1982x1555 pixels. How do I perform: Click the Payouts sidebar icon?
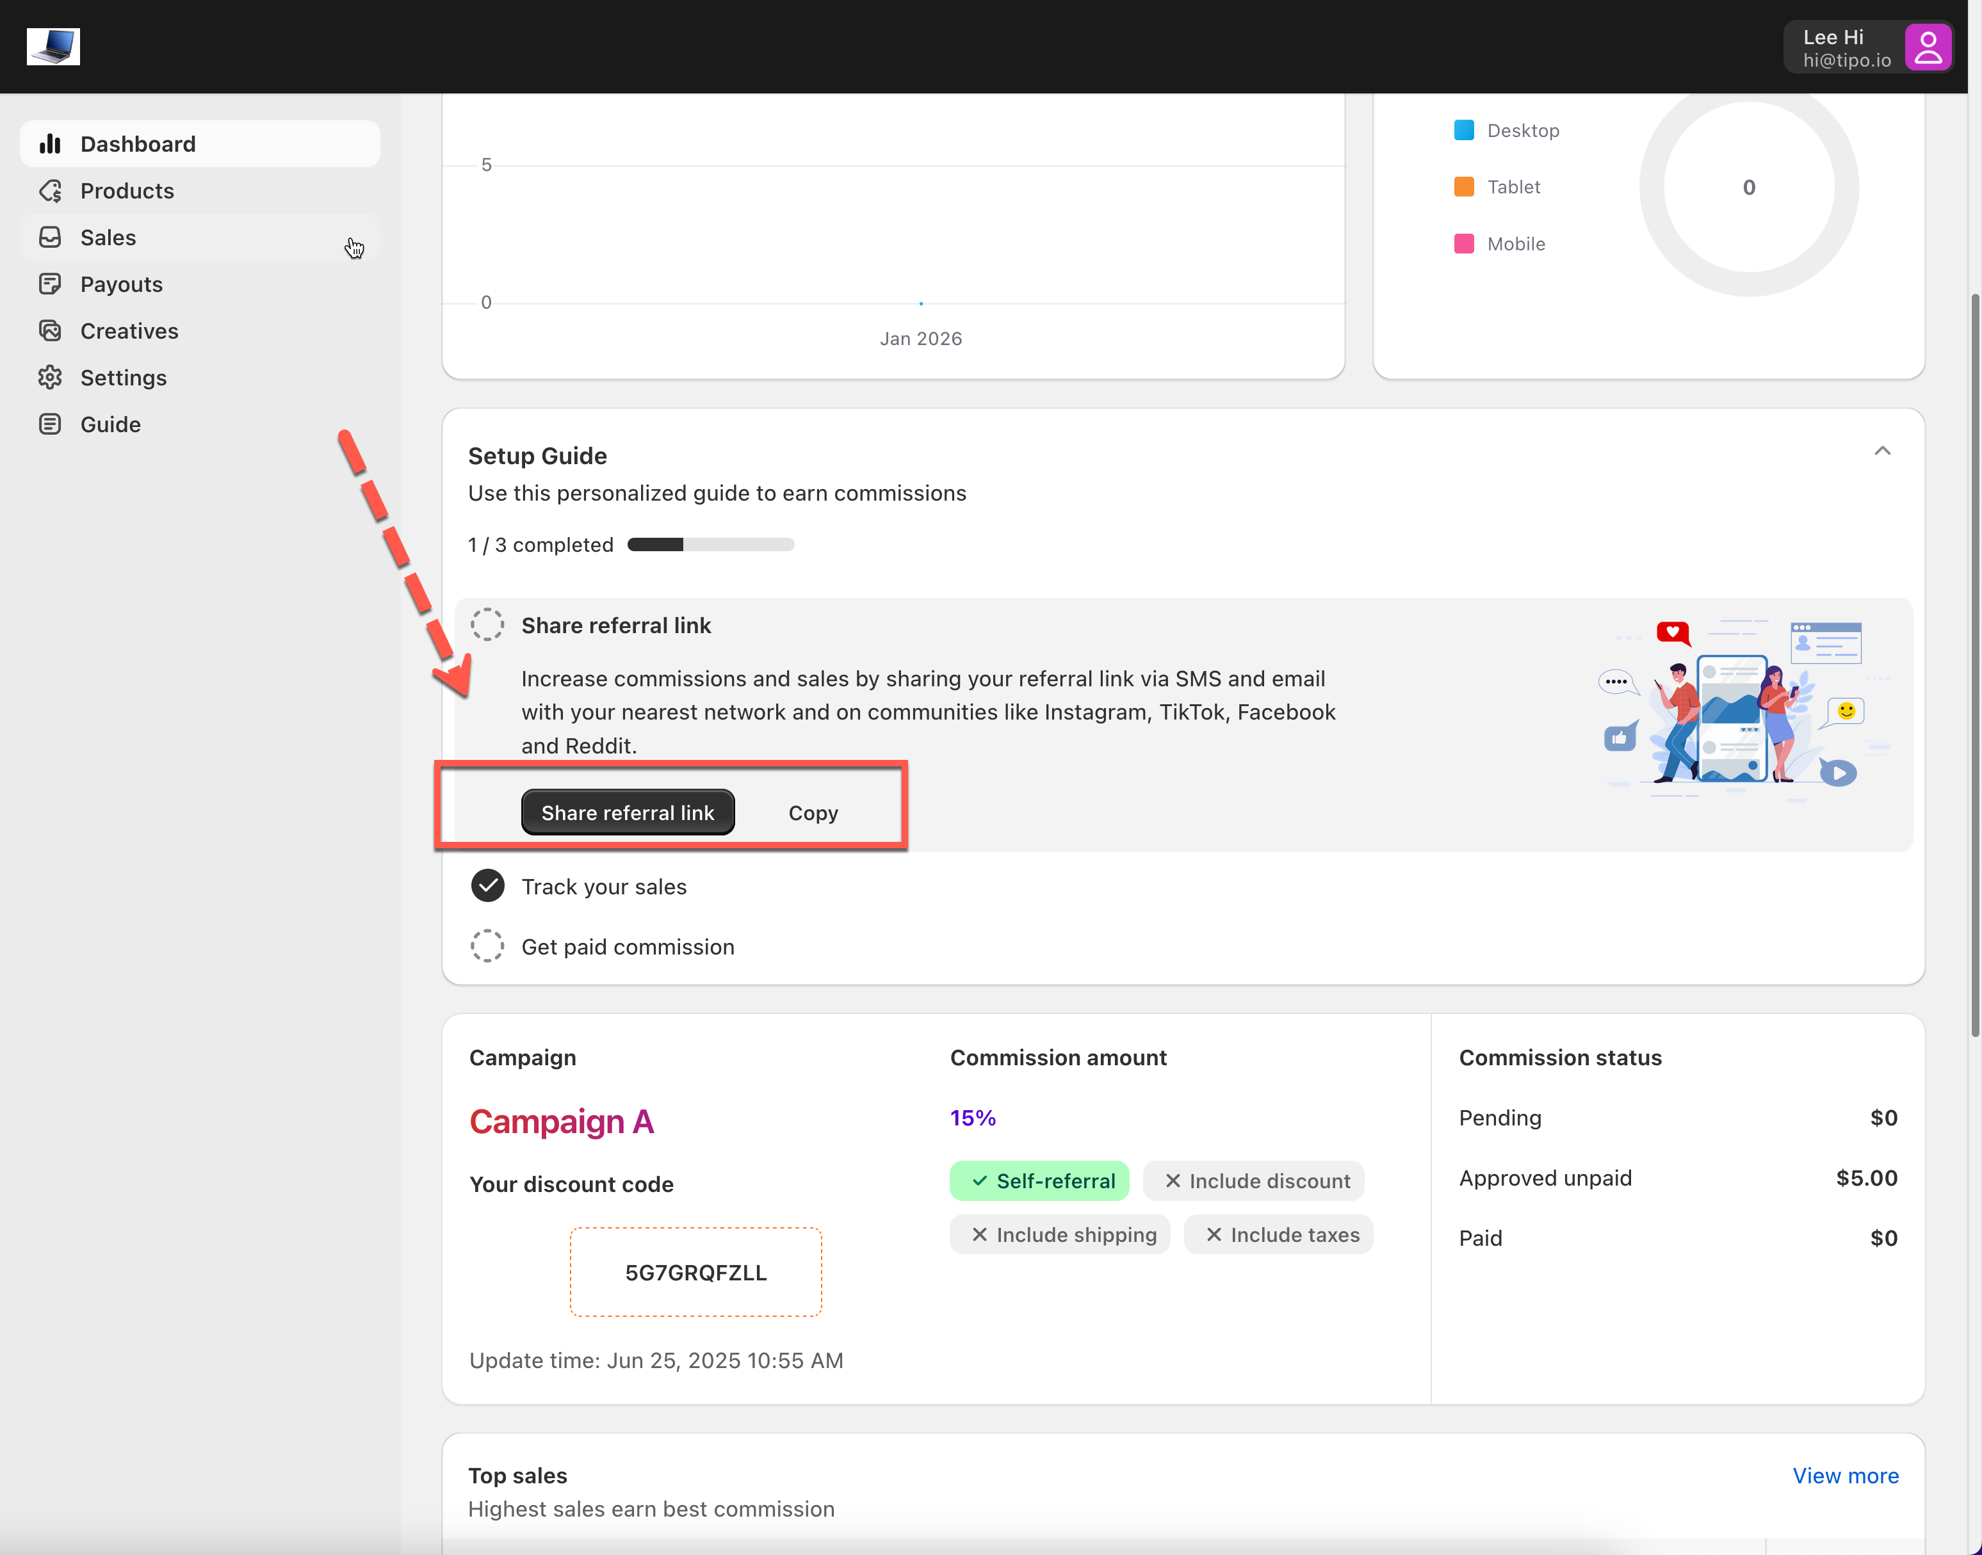[x=50, y=284]
